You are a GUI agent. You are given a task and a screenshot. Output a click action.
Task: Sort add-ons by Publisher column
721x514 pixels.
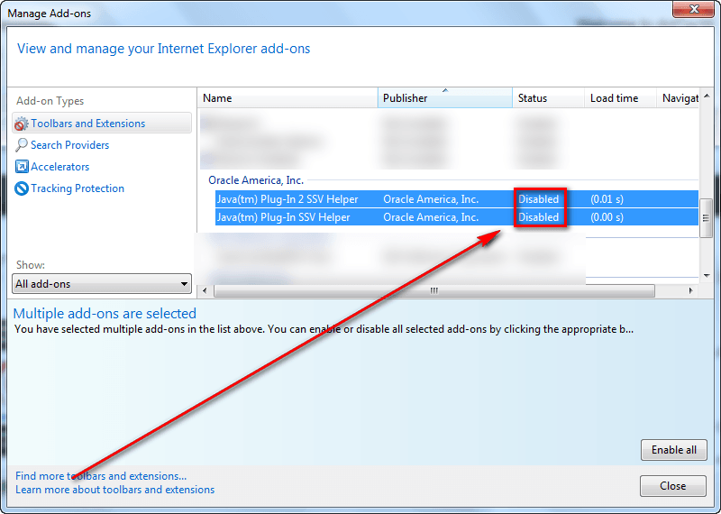[445, 98]
